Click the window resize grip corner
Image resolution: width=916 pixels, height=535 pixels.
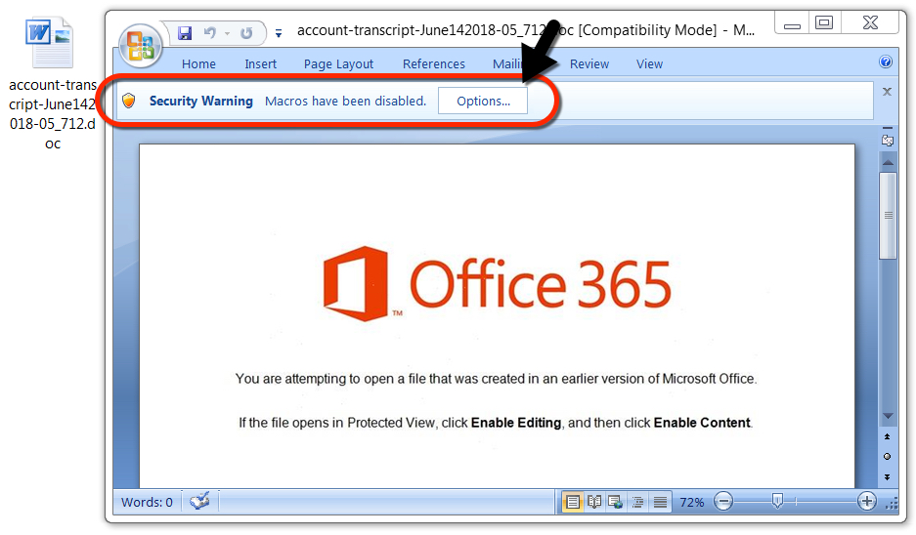[x=892, y=504]
